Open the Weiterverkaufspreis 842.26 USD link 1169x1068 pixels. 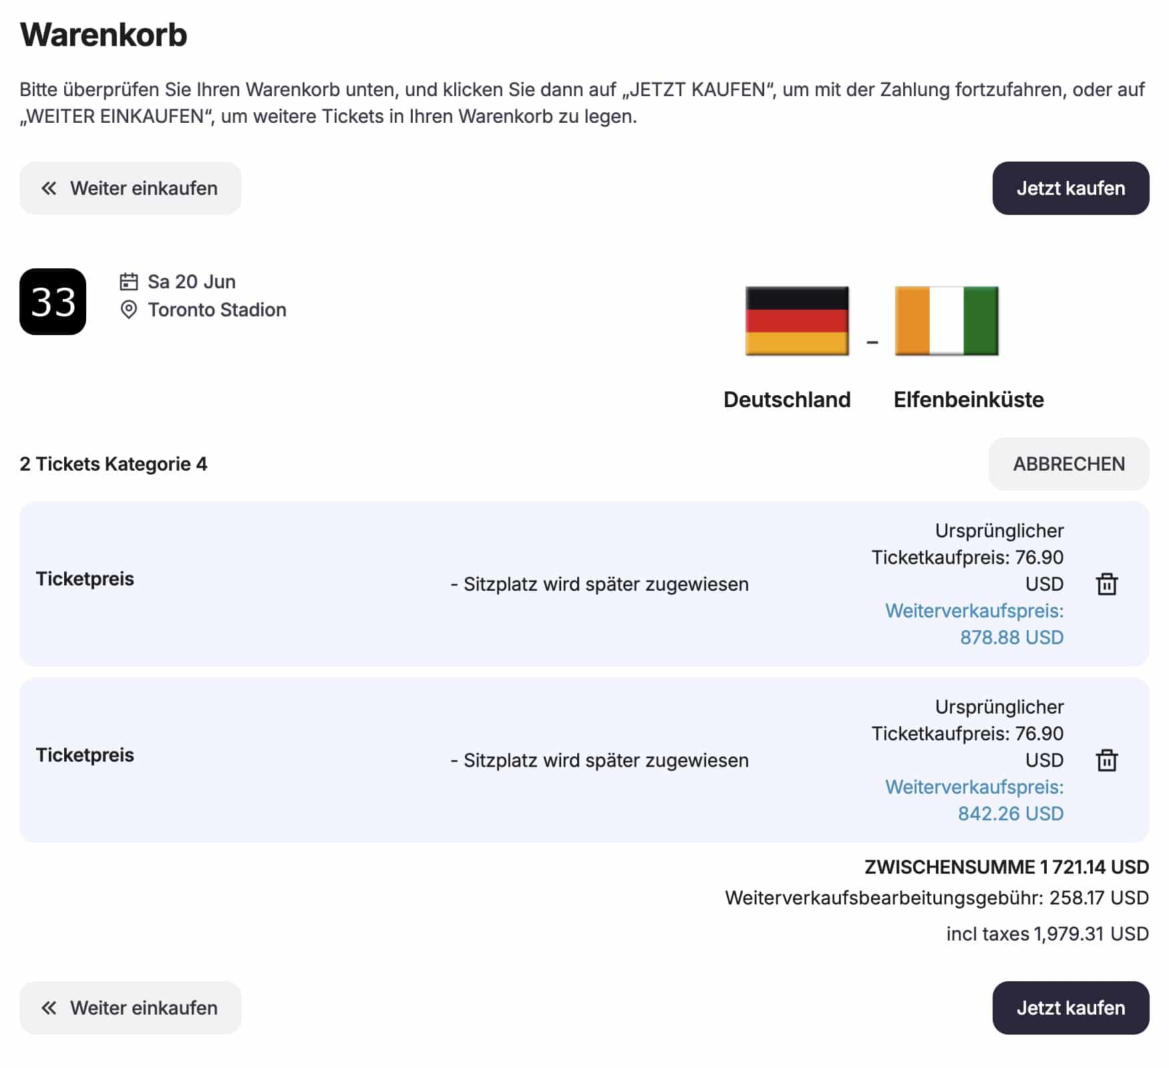(974, 800)
